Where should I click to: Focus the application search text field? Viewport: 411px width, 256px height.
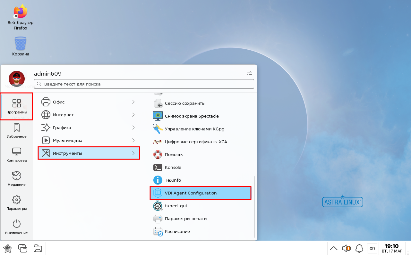point(144,84)
